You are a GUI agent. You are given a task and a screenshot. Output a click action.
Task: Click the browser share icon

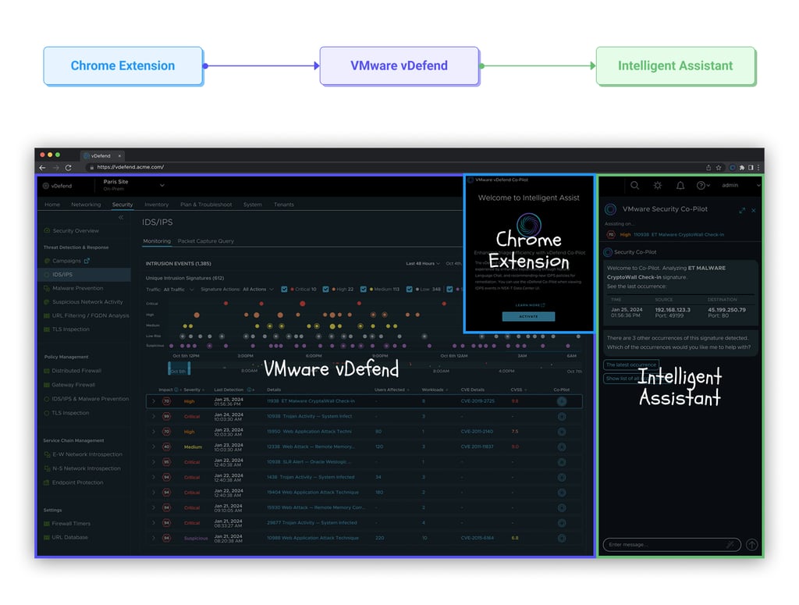point(708,167)
